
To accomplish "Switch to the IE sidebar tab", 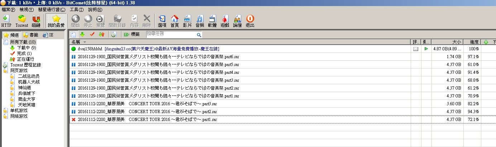I will (48, 35).
